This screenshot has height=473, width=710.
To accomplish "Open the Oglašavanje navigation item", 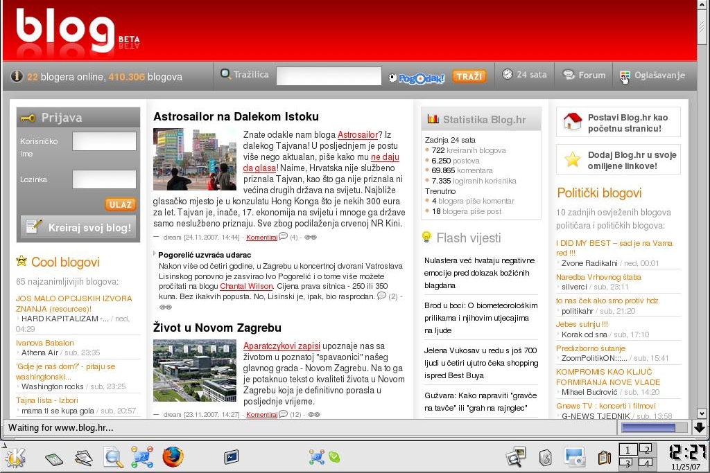I will pos(652,75).
